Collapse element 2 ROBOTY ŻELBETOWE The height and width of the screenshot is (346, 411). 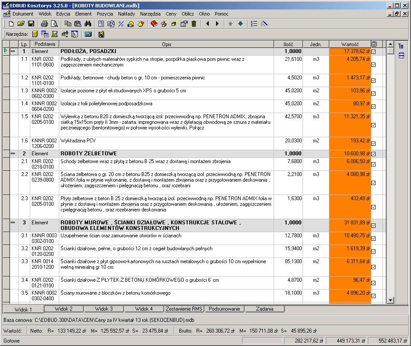(x=13, y=154)
